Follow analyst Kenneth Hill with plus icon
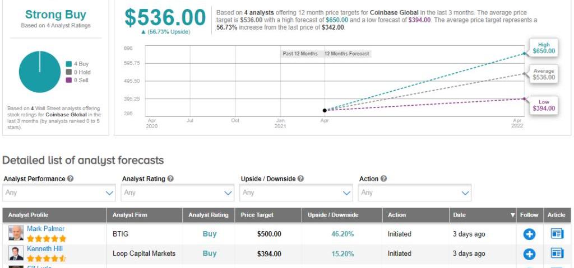This screenshot has height=268, width=574. point(529,254)
